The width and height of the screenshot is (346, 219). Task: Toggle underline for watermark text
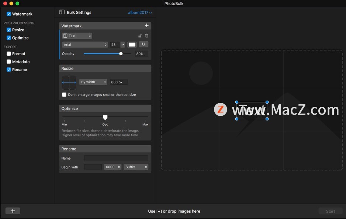click(x=143, y=45)
